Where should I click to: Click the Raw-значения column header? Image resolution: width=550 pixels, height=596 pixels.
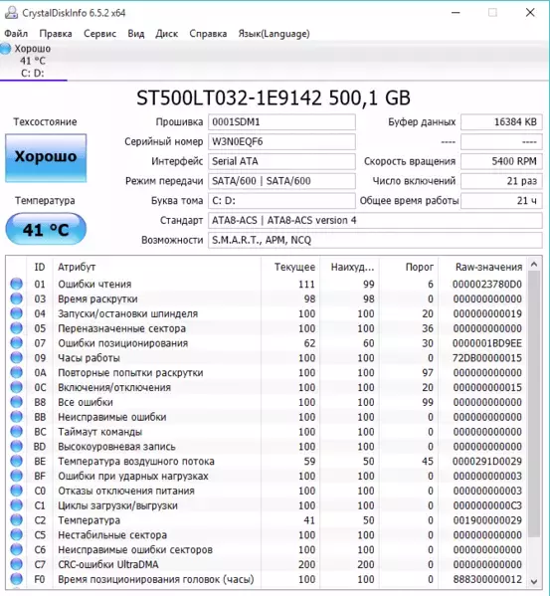coord(482,268)
